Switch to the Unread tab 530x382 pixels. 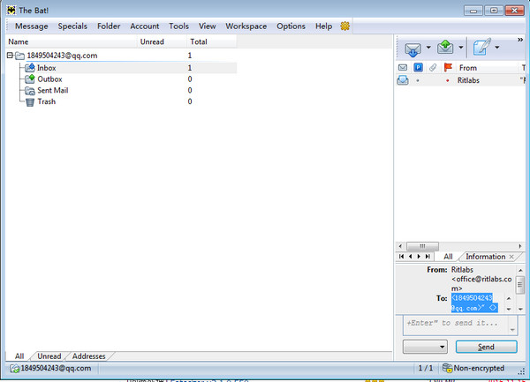(49, 356)
